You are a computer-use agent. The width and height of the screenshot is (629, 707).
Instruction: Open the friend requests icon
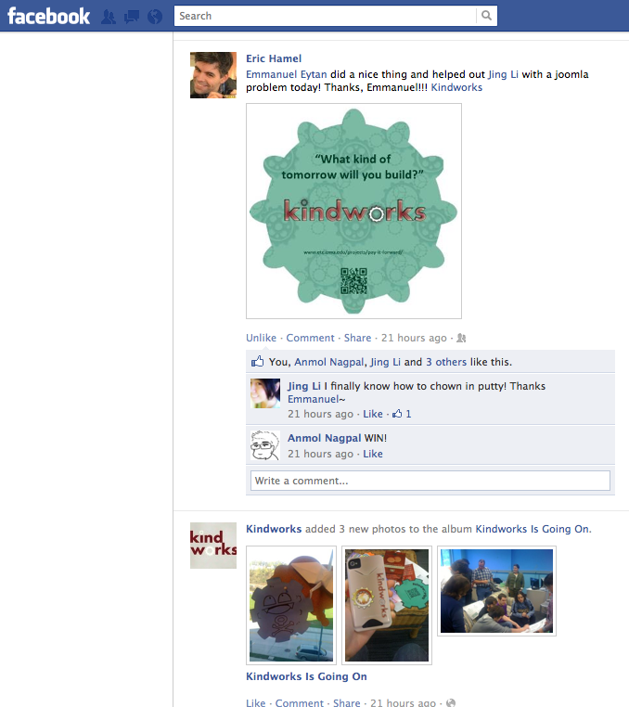click(109, 17)
